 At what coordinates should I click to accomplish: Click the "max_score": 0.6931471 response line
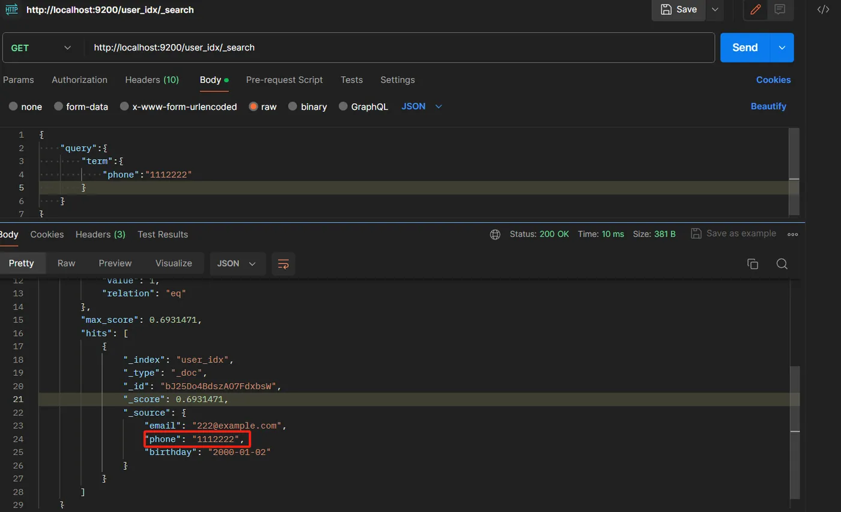pos(142,320)
